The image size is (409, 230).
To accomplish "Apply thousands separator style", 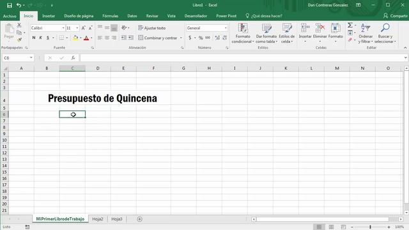I will pyautogui.click(x=208, y=38).
